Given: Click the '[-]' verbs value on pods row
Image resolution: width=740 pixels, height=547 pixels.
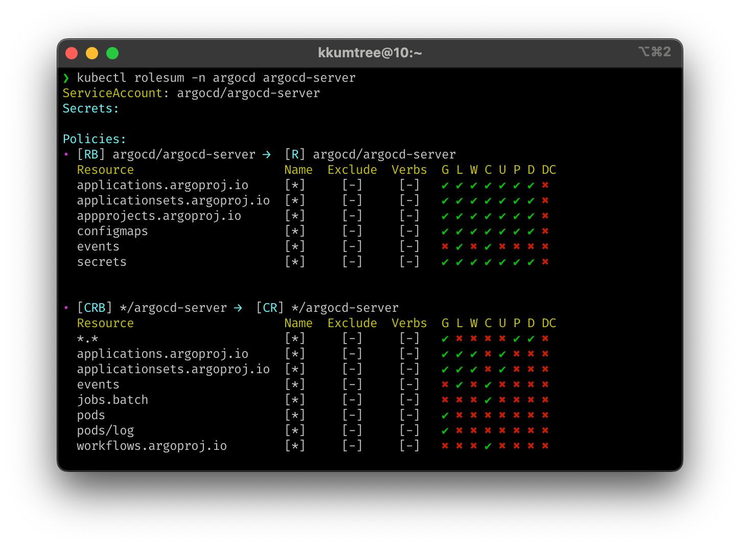Looking at the screenshot, I should pyautogui.click(x=409, y=415).
